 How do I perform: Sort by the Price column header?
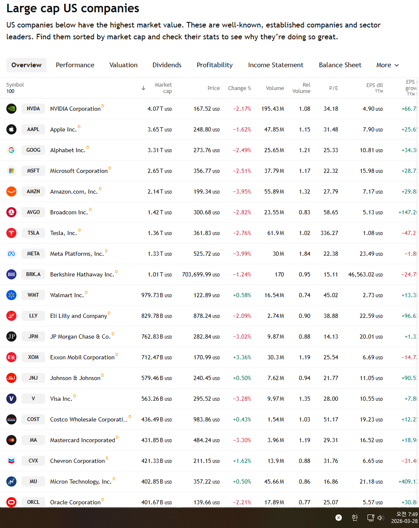pyautogui.click(x=214, y=88)
